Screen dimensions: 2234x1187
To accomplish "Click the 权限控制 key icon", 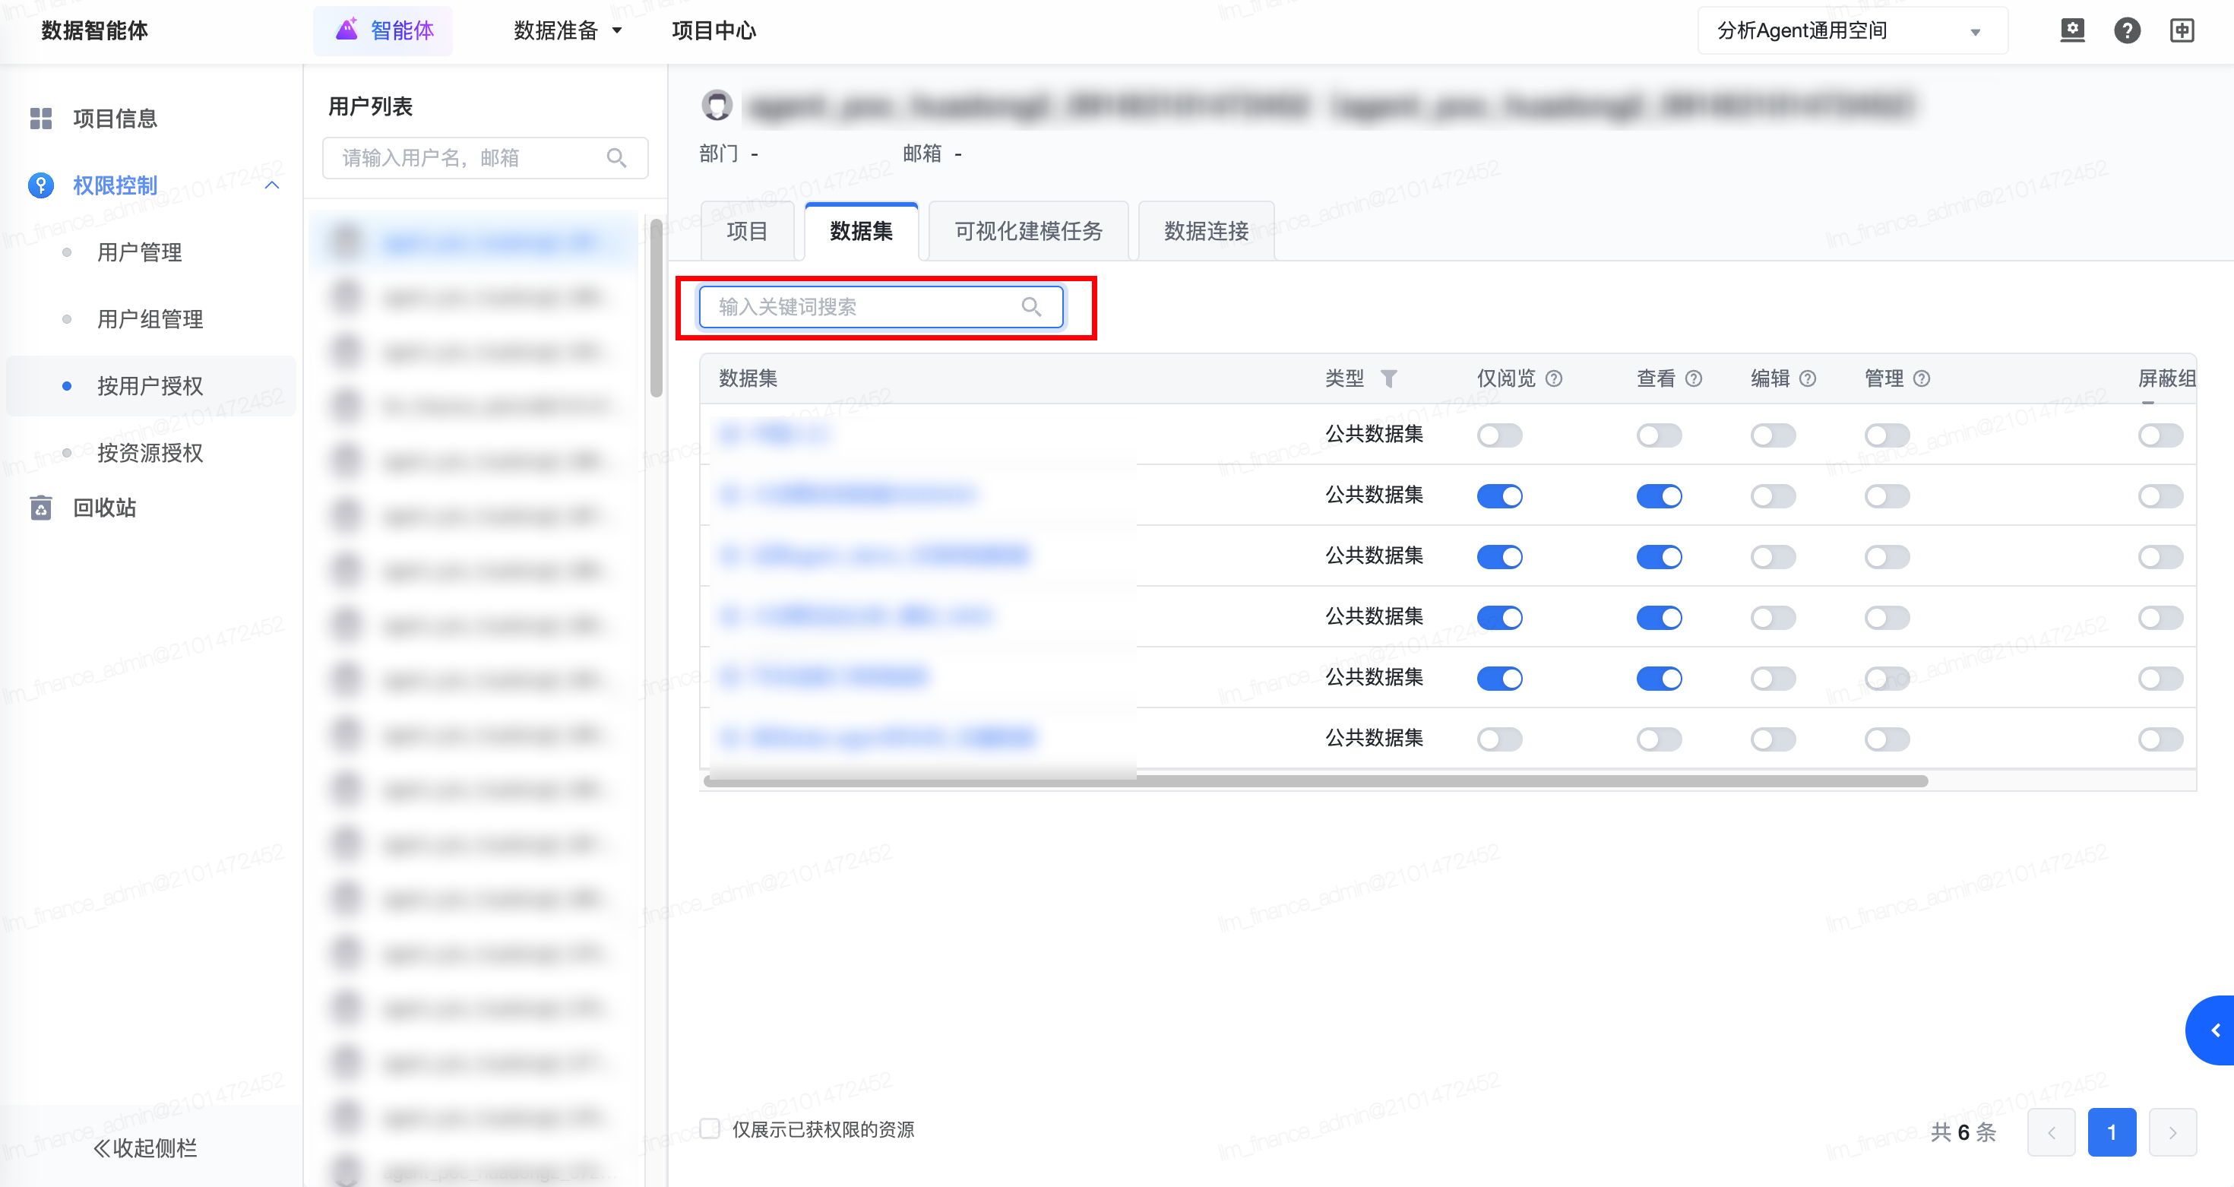I will pyautogui.click(x=41, y=185).
